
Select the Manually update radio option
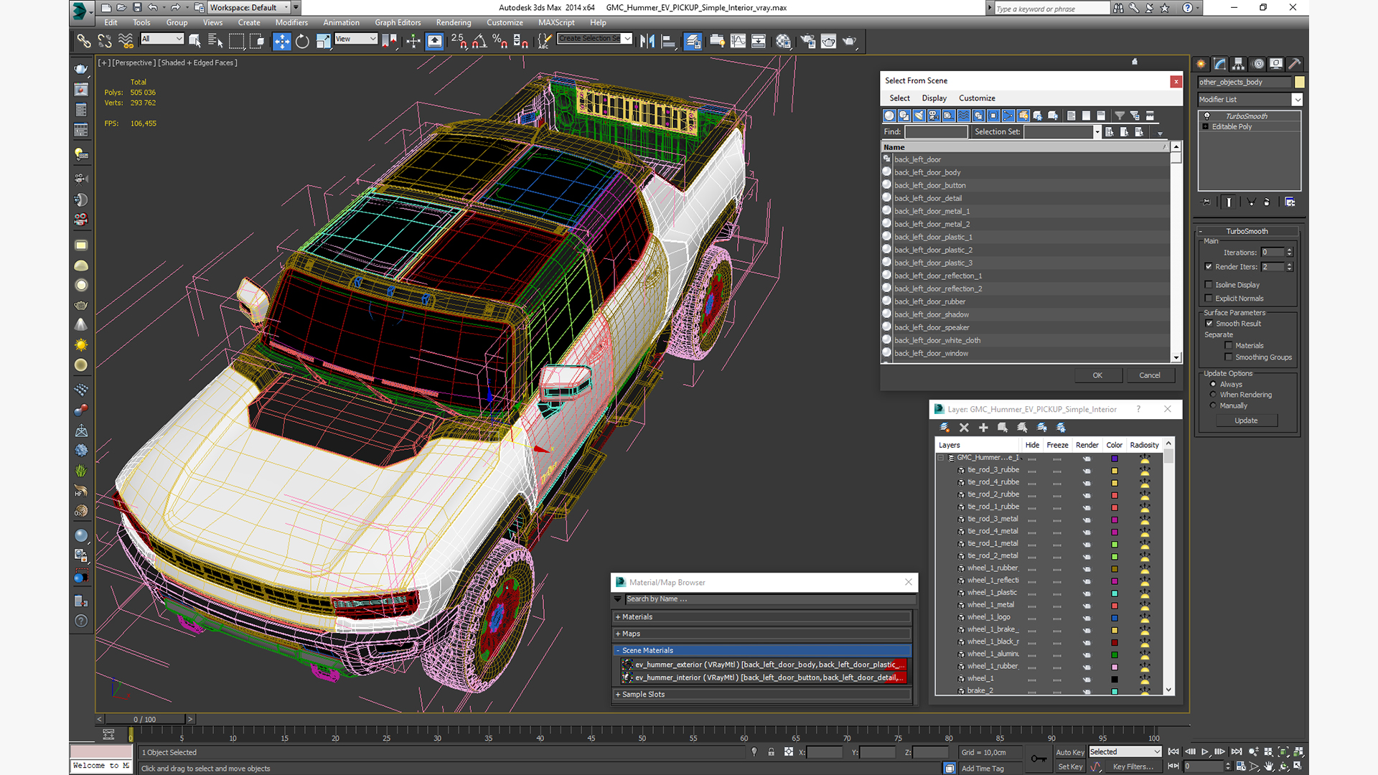click(x=1213, y=405)
